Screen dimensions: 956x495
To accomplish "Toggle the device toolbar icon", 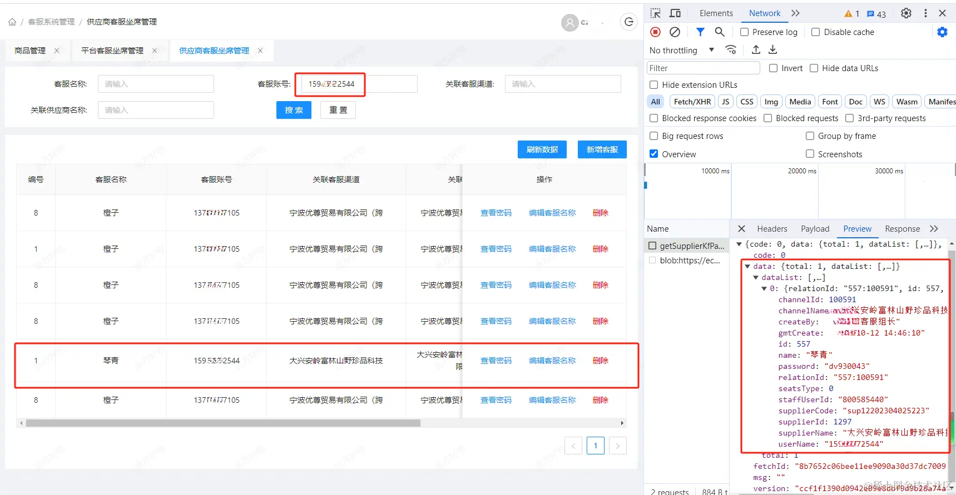I will [x=675, y=13].
